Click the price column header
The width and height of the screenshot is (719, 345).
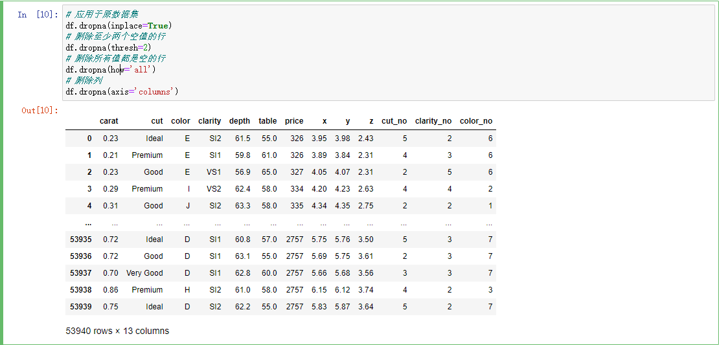[x=294, y=122]
